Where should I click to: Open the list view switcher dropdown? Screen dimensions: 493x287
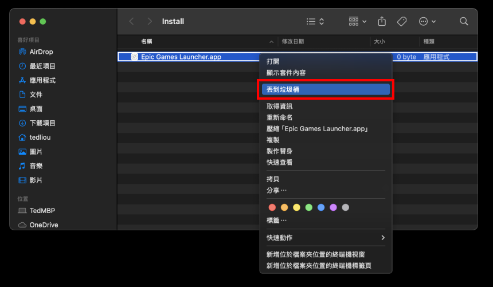click(315, 21)
